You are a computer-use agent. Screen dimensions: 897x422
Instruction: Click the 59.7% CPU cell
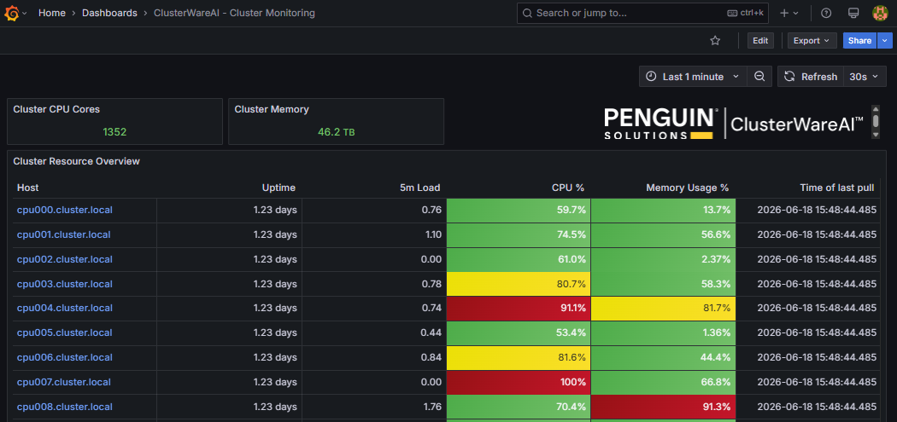(519, 210)
